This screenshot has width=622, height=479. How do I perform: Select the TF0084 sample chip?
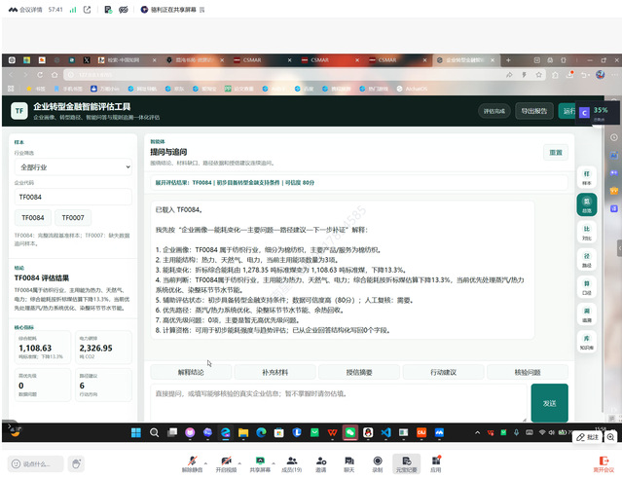tap(33, 217)
